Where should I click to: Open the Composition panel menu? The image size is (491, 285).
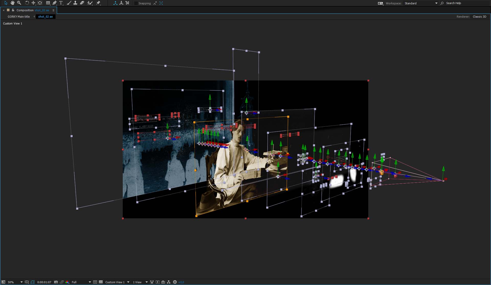click(x=53, y=10)
